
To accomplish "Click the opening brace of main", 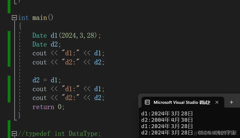I will [x=20, y=26].
